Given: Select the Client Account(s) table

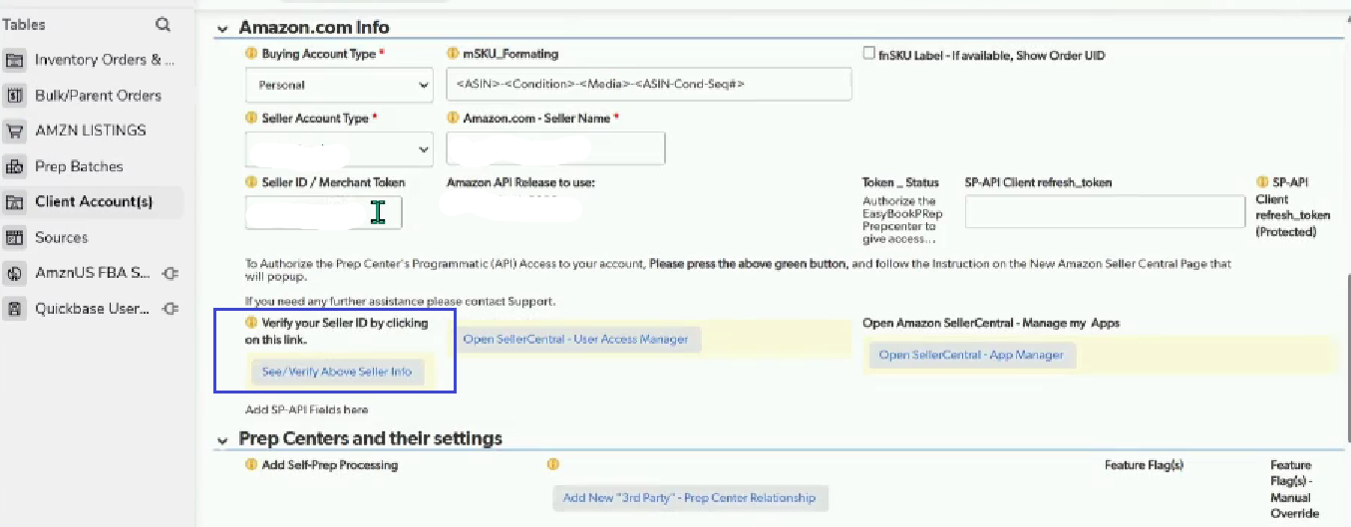Looking at the screenshot, I should tap(92, 202).
